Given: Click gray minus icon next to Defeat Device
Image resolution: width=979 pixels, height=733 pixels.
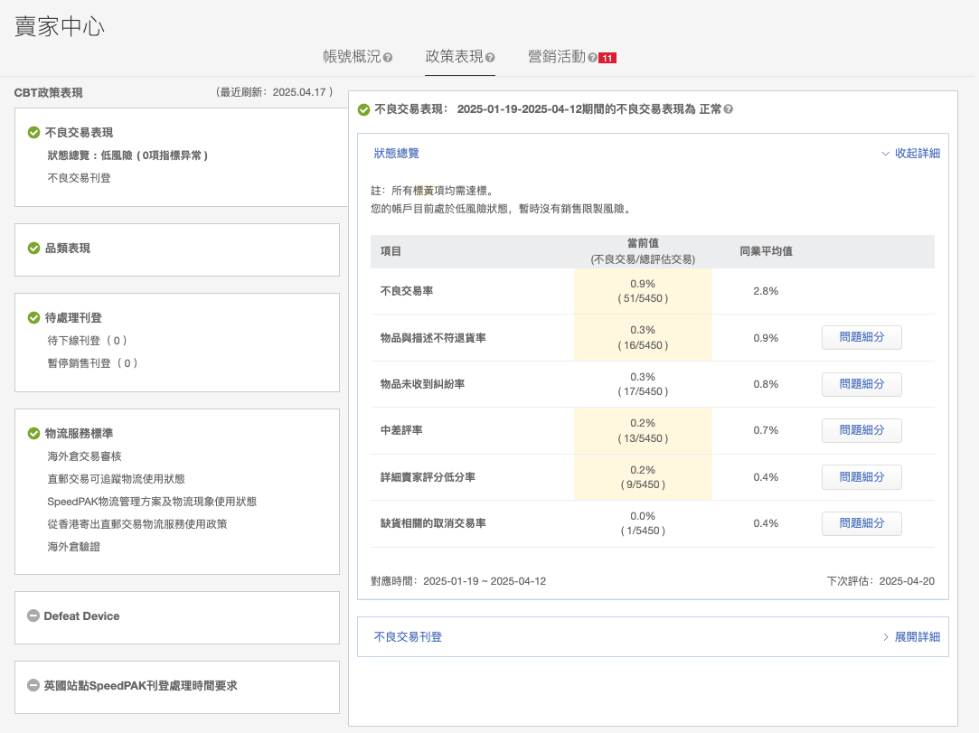Looking at the screenshot, I should (33, 616).
